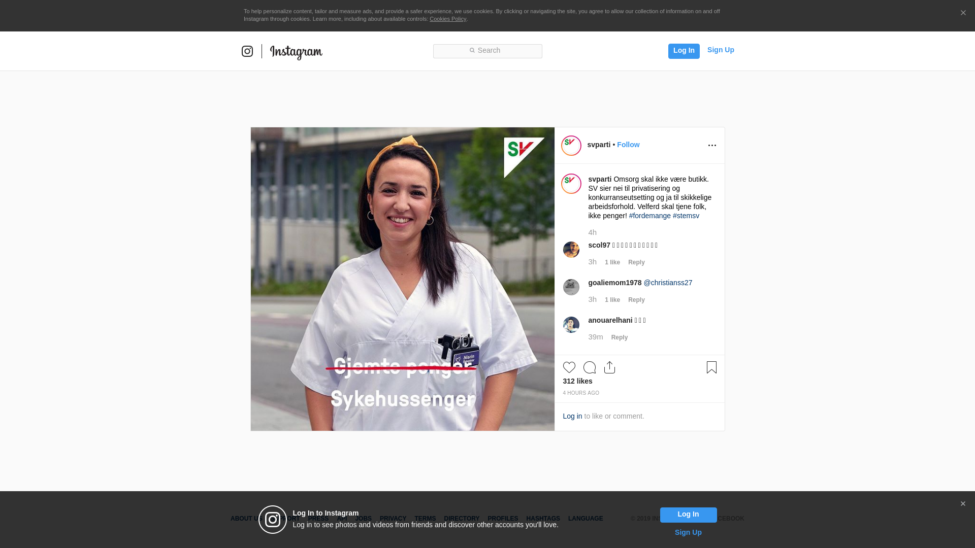Reply to anouarelhani's comment

coord(620,337)
